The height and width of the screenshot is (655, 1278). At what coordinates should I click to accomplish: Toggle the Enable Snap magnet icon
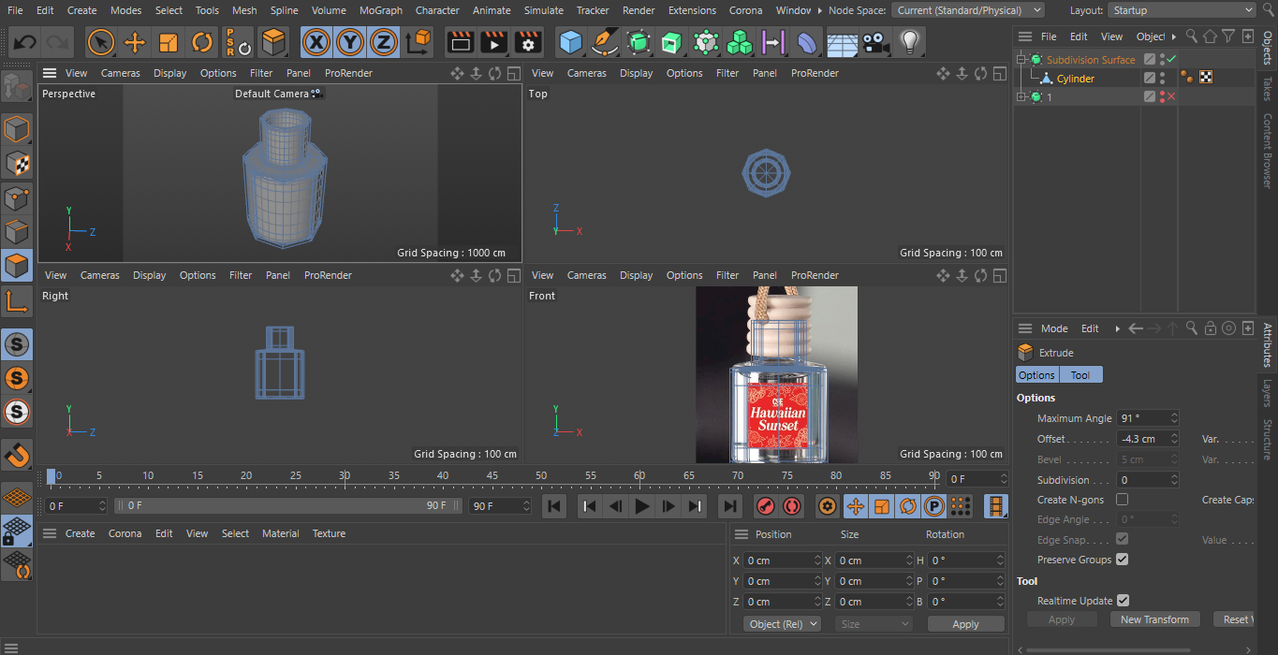pos(17,455)
